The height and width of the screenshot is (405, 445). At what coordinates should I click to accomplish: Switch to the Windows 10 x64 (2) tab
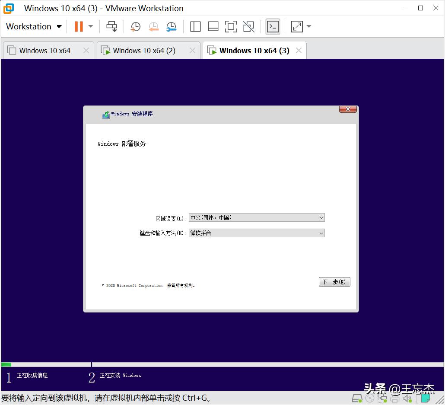143,50
